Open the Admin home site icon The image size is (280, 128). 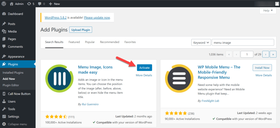11,4
